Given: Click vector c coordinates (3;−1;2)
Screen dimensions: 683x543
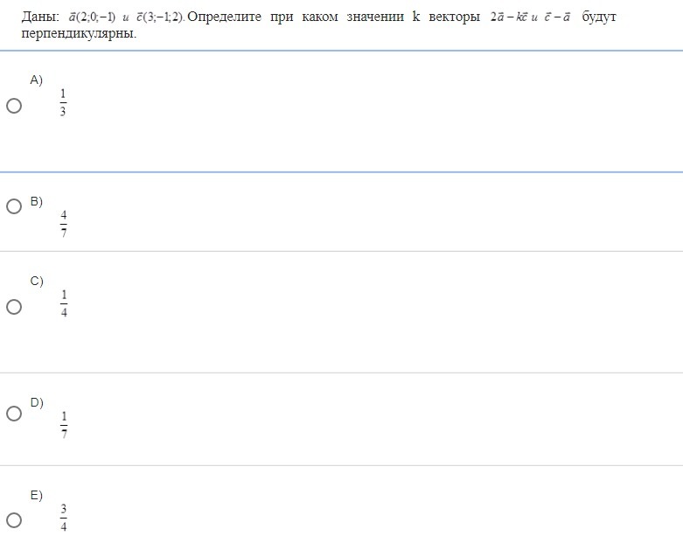Looking at the screenshot, I should pos(160,17).
